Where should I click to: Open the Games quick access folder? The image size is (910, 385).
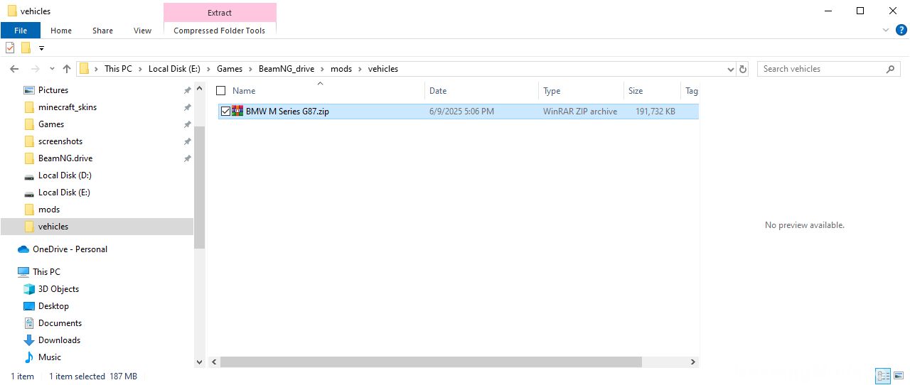(x=51, y=124)
